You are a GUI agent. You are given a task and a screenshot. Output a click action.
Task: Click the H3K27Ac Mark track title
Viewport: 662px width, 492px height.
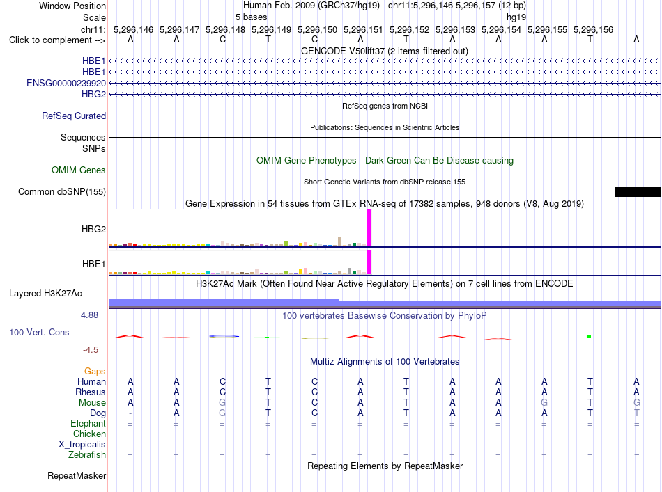click(x=385, y=283)
